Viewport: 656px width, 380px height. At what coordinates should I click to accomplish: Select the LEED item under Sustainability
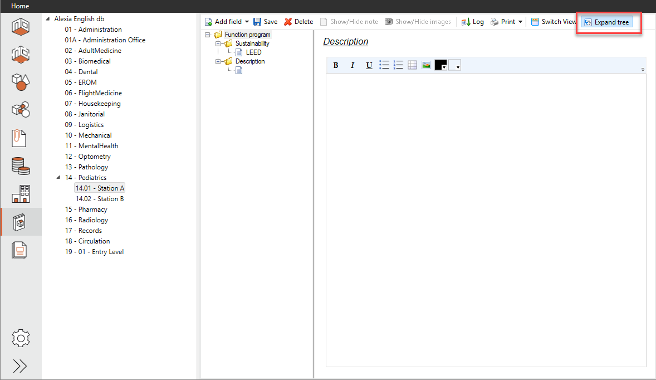click(x=253, y=52)
